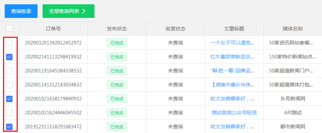Click the 媒体名称 column header

click(x=293, y=29)
